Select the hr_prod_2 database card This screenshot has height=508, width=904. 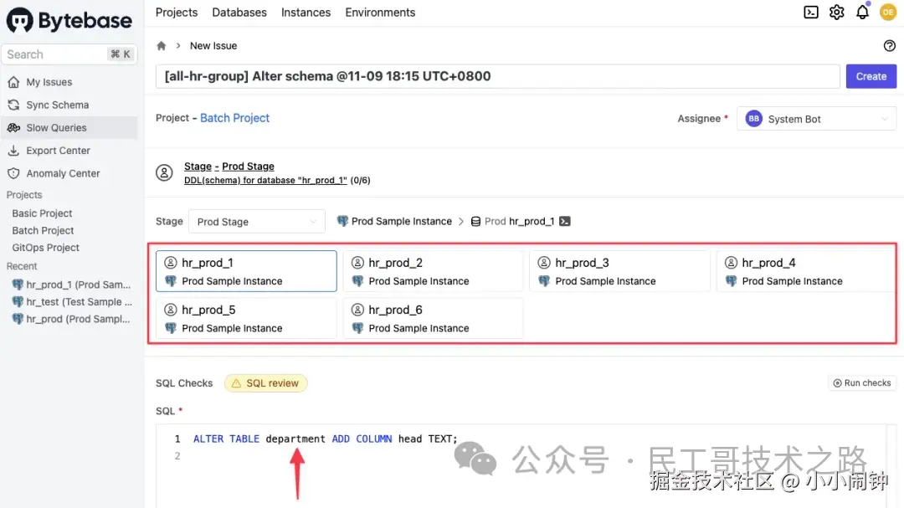pos(433,271)
